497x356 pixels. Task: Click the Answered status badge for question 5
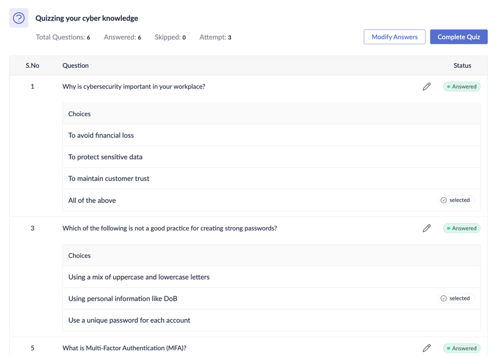coord(462,348)
